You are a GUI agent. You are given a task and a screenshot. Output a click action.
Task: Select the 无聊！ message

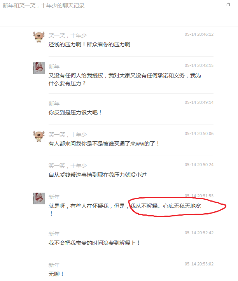56,274
